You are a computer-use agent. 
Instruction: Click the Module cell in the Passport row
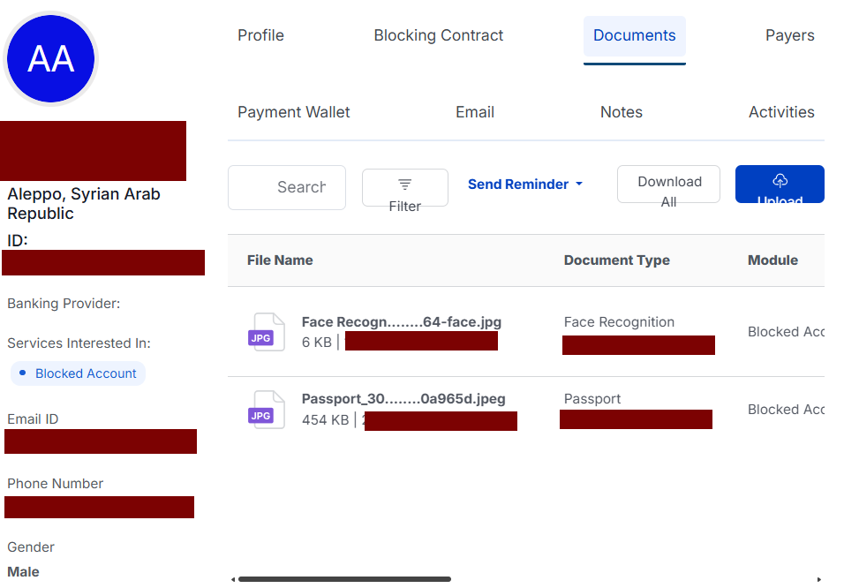tap(786, 410)
